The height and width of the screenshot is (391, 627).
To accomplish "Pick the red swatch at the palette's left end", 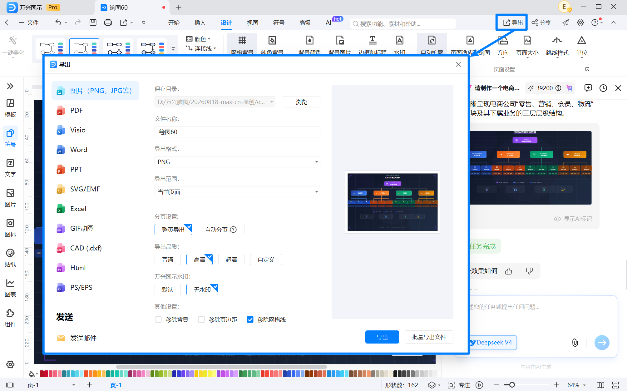I will [42, 374].
